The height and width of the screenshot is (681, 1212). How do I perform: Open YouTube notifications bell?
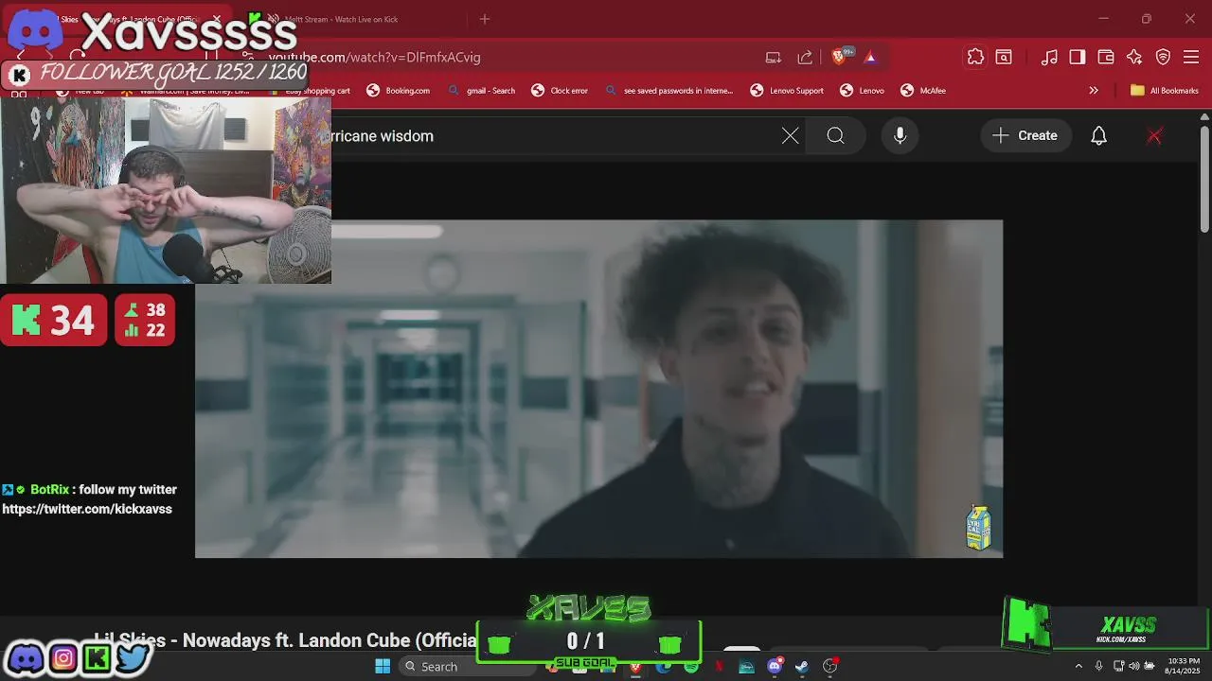(1098, 135)
